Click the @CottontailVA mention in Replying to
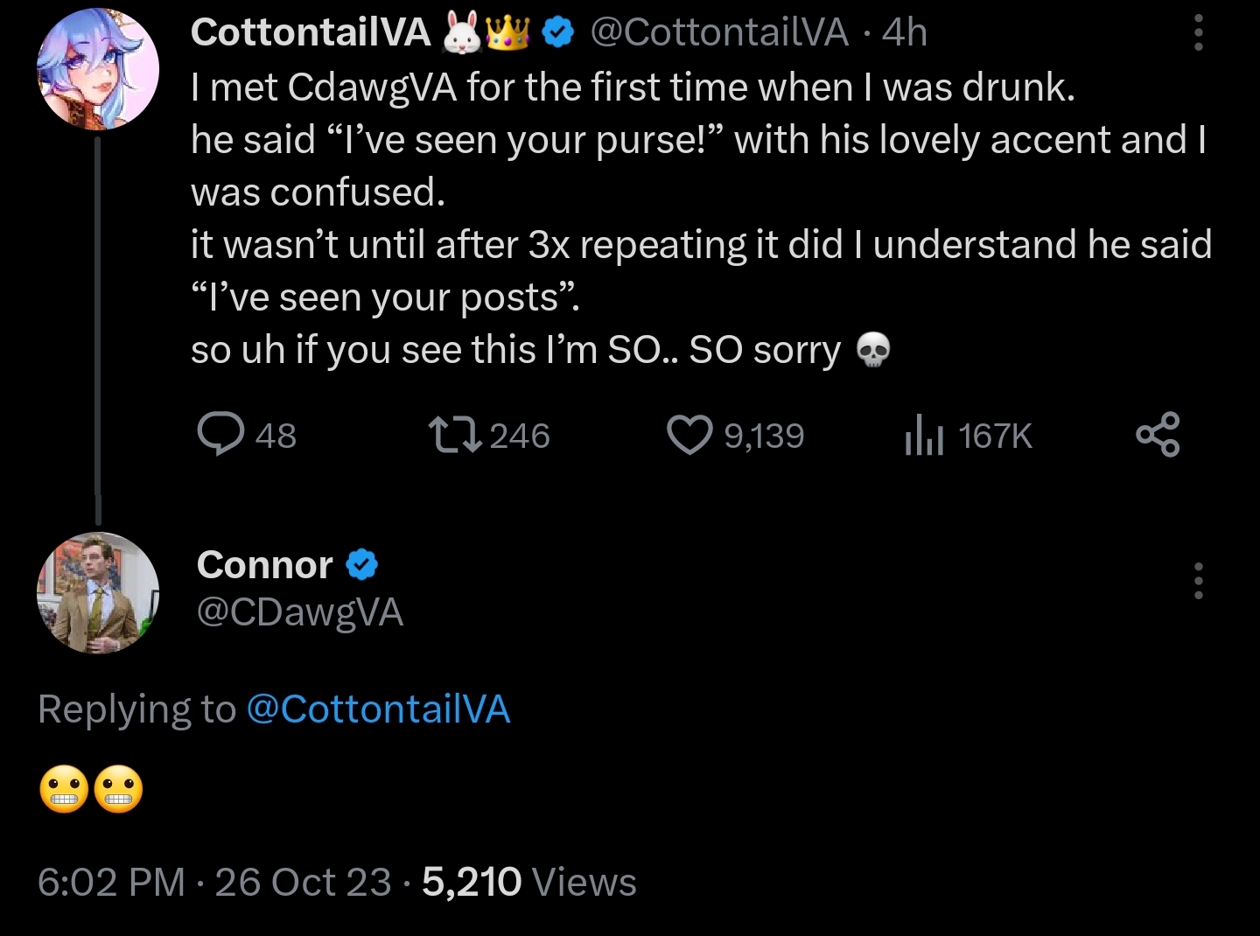 378,709
